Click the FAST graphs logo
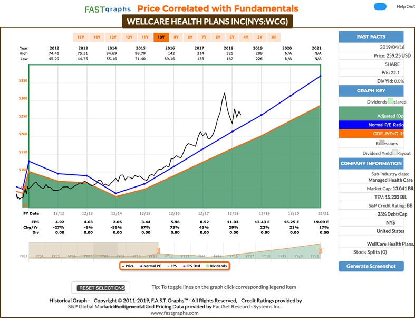The image size is (415, 318). pos(108,10)
